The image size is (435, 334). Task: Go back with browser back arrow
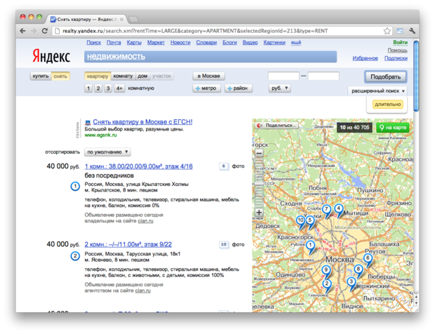pos(22,31)
